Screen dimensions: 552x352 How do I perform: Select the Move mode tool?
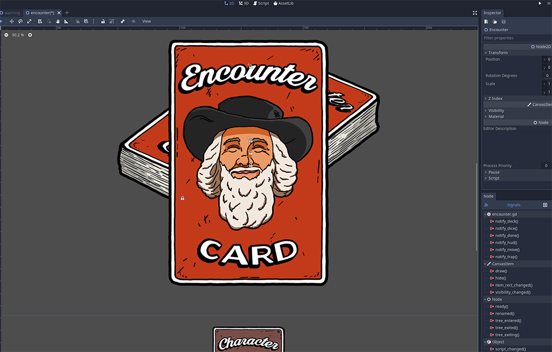pyautogui.click(x=12, y=21)
